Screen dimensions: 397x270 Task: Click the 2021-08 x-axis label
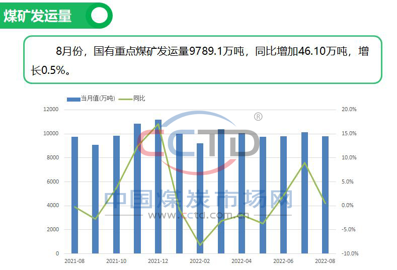[x=74, y=261]
